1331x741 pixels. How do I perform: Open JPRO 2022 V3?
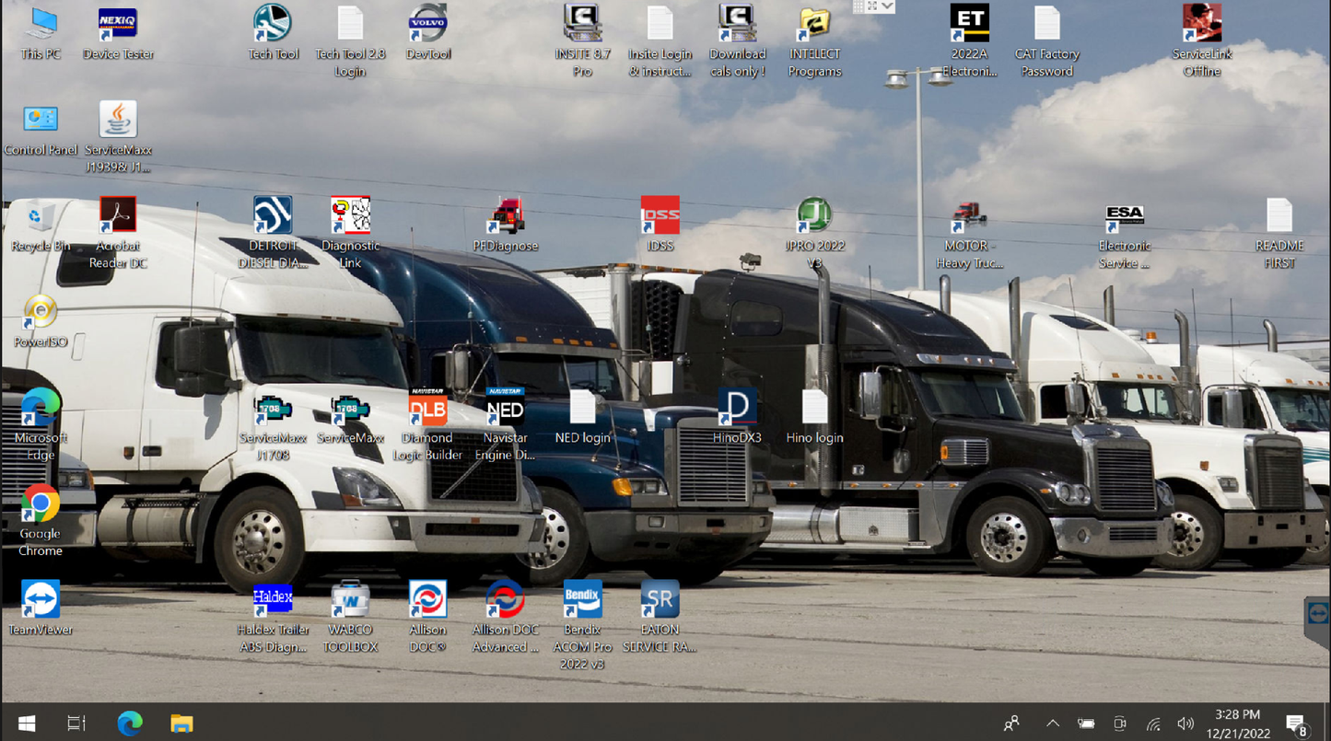(x=814, y=234)
